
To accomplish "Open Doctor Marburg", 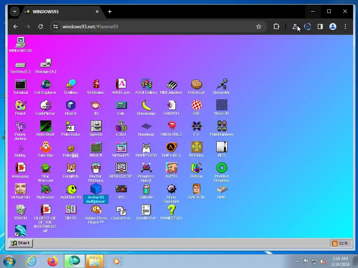I will pos(96,172).
